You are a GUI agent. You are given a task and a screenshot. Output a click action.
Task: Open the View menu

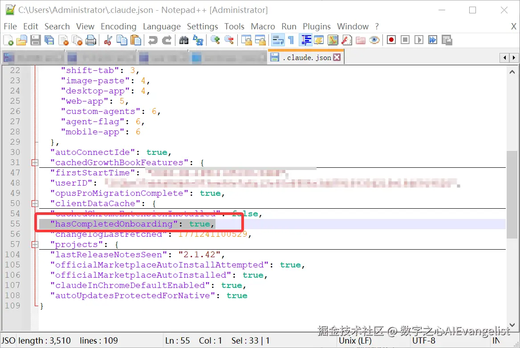point(85,27)
